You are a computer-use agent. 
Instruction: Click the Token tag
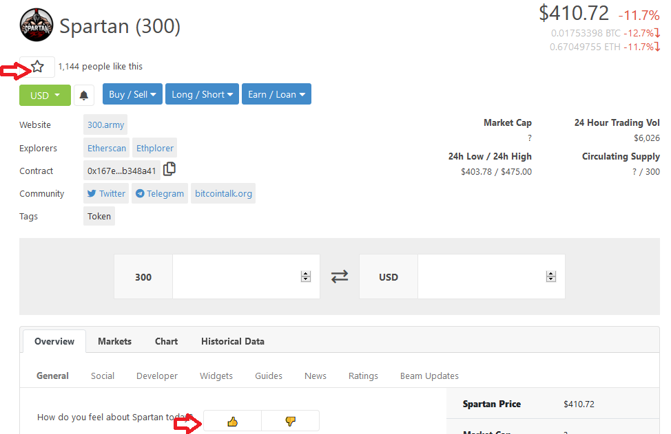coord(99,216)
